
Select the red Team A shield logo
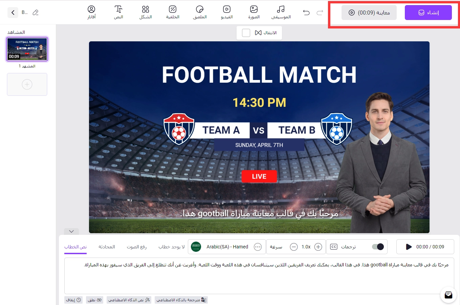179,129
